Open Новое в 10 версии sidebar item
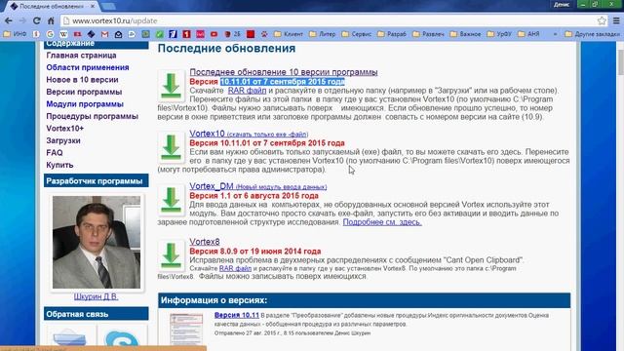624x351 pixels. (x=82, y=80)
